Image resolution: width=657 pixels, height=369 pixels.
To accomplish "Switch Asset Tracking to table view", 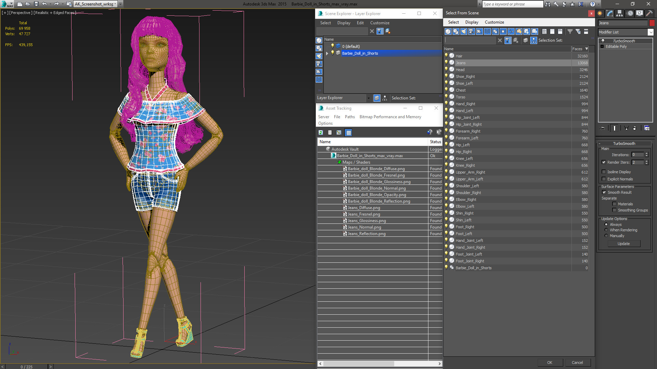I will click(x=349, y=133).
